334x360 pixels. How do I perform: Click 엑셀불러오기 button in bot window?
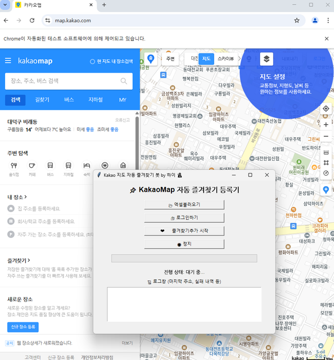[184, 205]
